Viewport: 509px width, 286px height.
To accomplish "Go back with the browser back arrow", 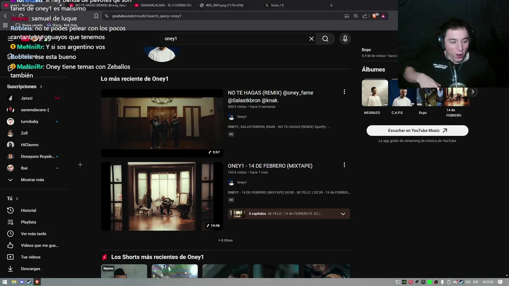I will click(x=5, y=16).
